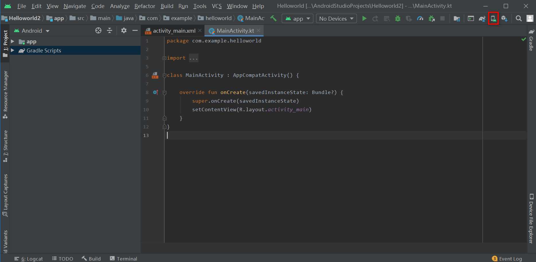Select the MainActivity.kt editor tab
536x262 pixels.
234,31
